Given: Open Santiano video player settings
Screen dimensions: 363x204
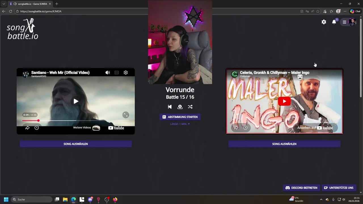Looking at the screenshot, I should point(126,73).
